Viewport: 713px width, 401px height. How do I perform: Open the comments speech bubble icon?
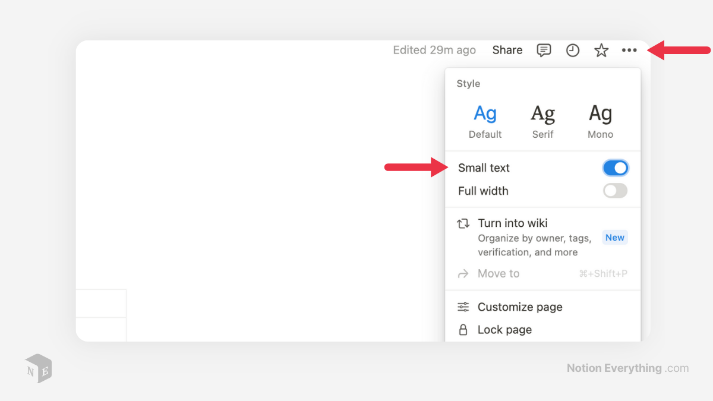click(x=544, y=50)
